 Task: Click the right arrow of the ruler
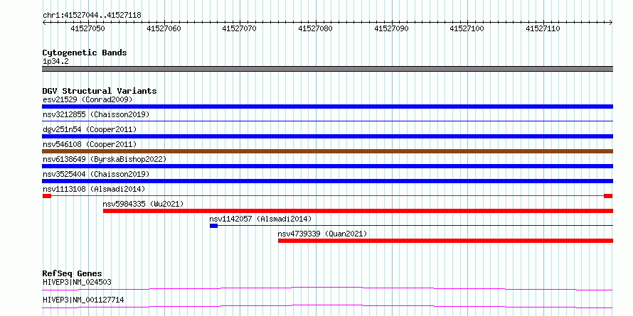click(x=611, y=23)
